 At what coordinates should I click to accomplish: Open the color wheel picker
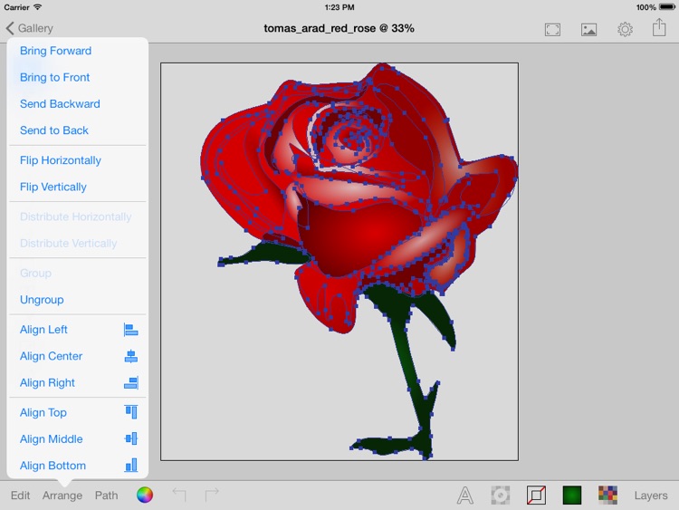[x=145, y=495]
